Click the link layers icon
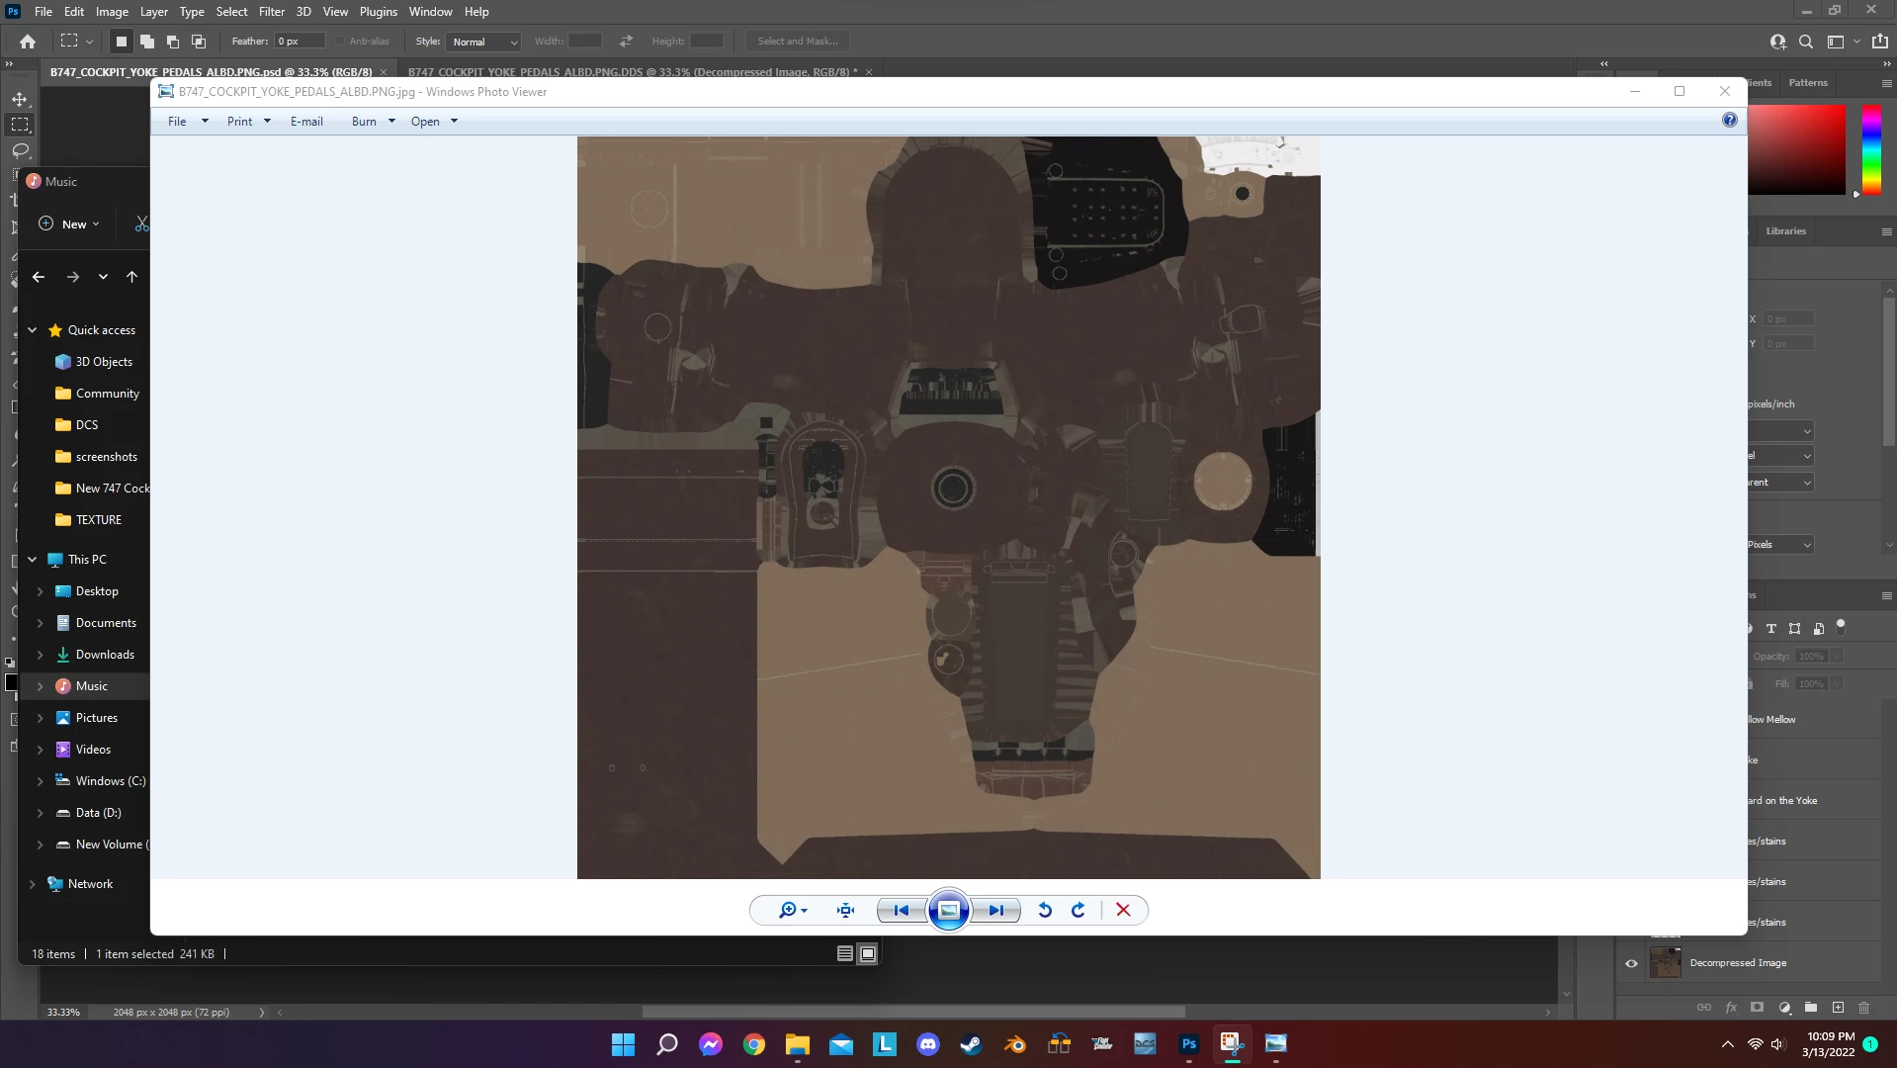The height and width of the screenshot is (1068, 1897). pos(1704,1008)
